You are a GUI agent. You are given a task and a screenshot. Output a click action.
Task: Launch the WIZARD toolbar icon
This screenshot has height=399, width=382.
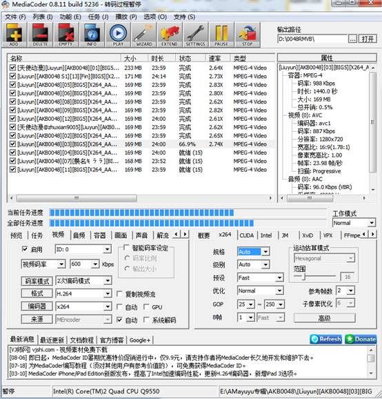click(144, 35)
